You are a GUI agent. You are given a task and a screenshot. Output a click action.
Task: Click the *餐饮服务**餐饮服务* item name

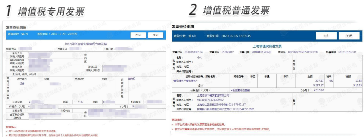[185, 80]
